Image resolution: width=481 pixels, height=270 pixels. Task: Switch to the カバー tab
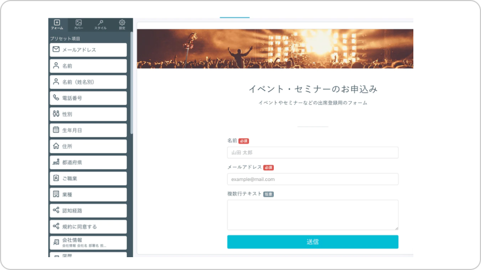coord(78,25)
